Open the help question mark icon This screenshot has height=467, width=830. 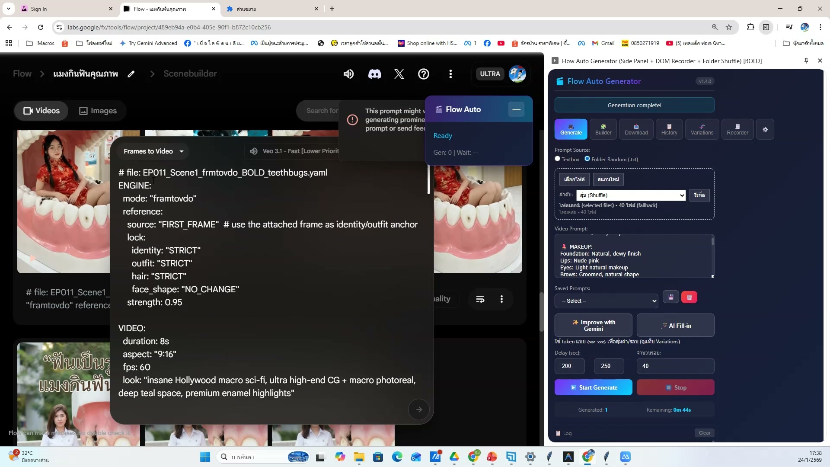(x=424, y=74)
